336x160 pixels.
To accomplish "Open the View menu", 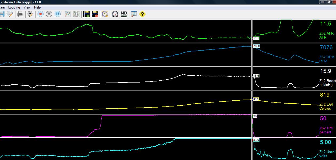I will click(x=27, y=7).
